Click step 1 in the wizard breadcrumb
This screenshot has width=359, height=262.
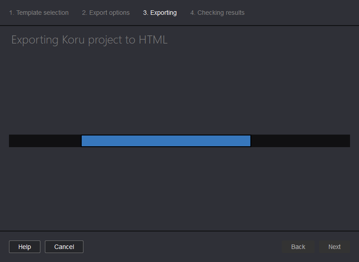(x=39, y=13)
